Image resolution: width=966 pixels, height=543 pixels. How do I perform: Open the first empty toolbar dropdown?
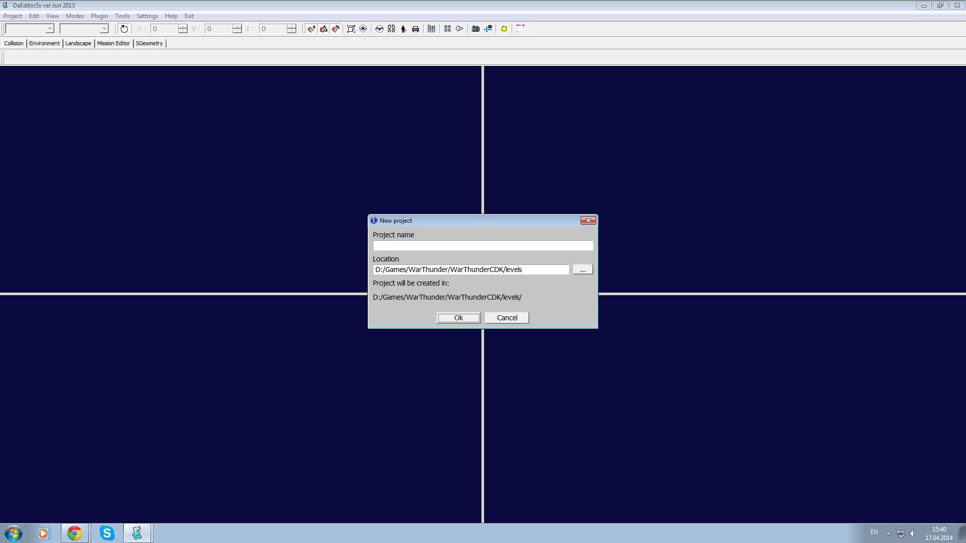(x=29, y=29)
